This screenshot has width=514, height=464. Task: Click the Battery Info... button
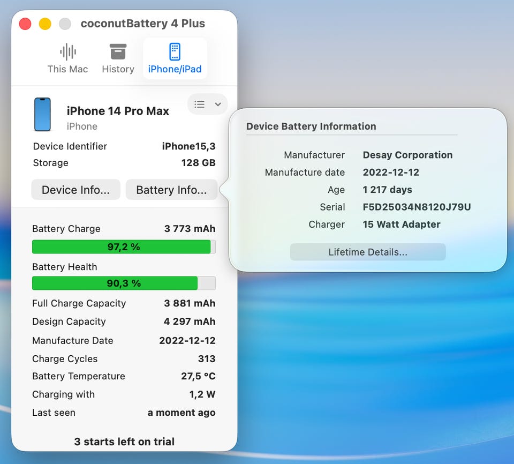point(171,190)
